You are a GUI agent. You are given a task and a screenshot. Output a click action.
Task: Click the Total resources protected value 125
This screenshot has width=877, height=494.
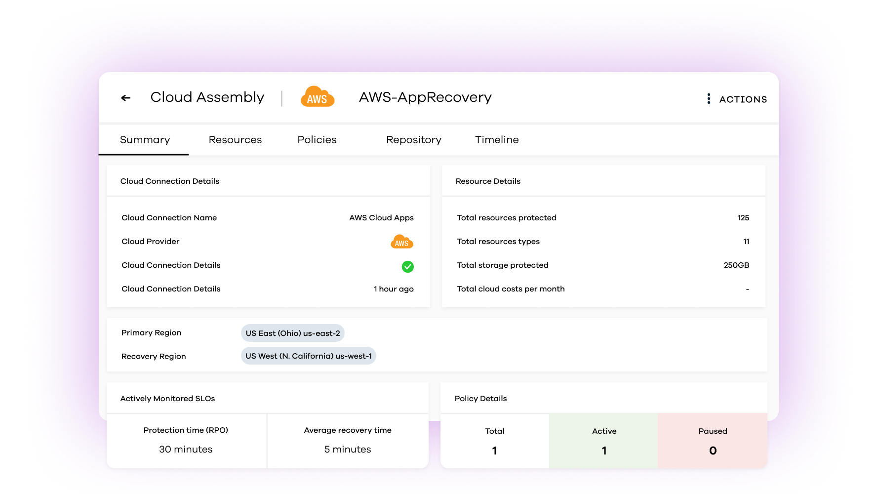pos(743,218)
